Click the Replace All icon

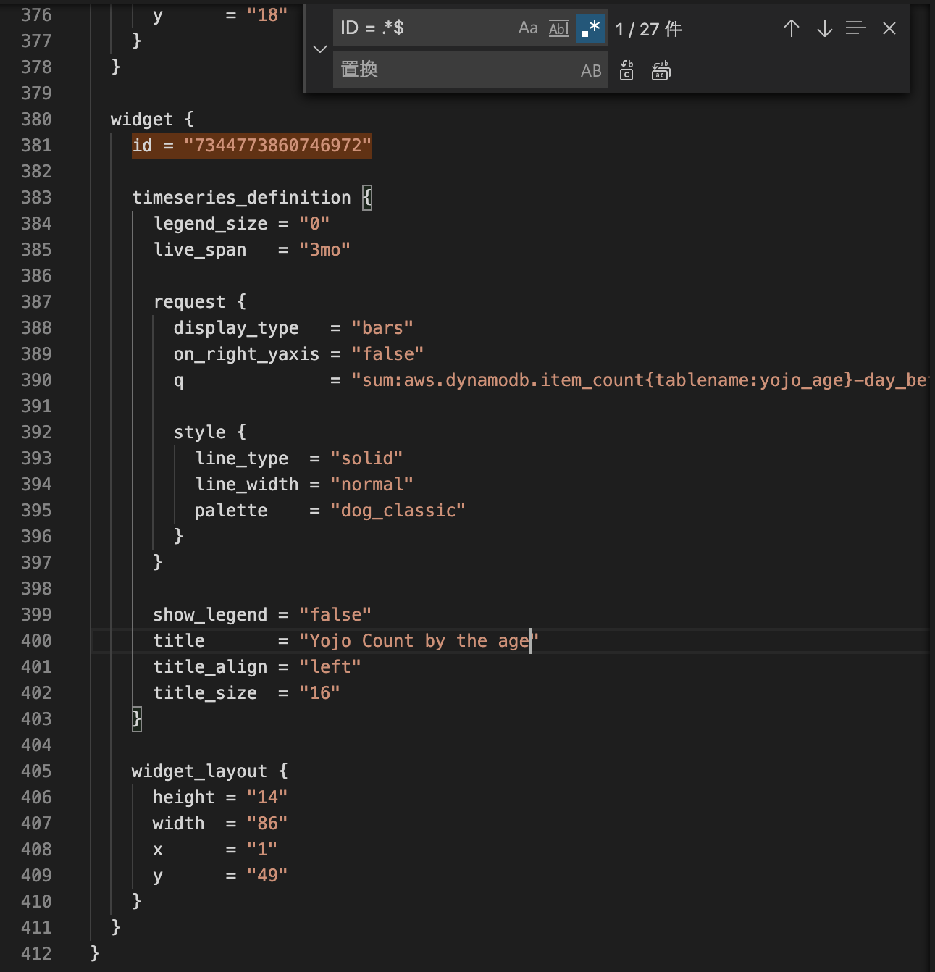click(660, 70)
